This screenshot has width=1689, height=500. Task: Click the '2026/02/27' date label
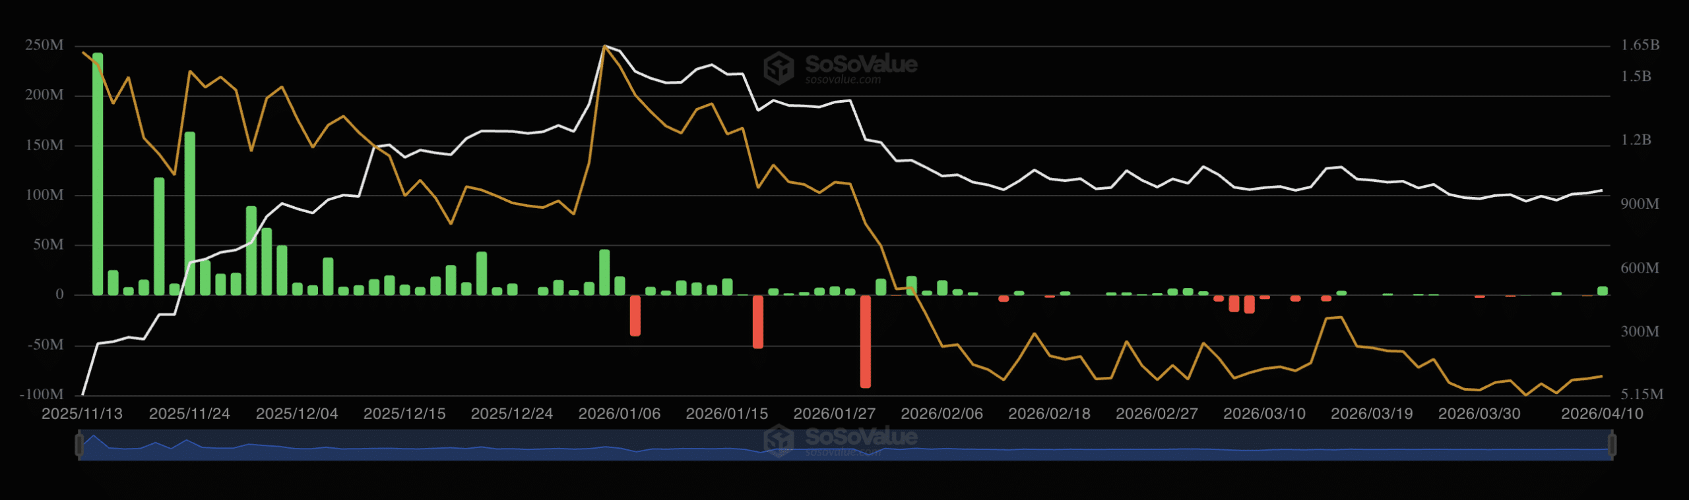pyautogui.click(x=1157, y=414)
